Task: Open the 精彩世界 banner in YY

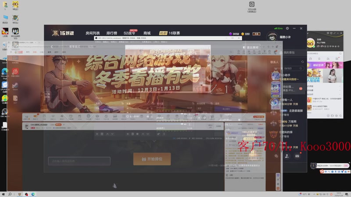Action: [x=325, y=65]
